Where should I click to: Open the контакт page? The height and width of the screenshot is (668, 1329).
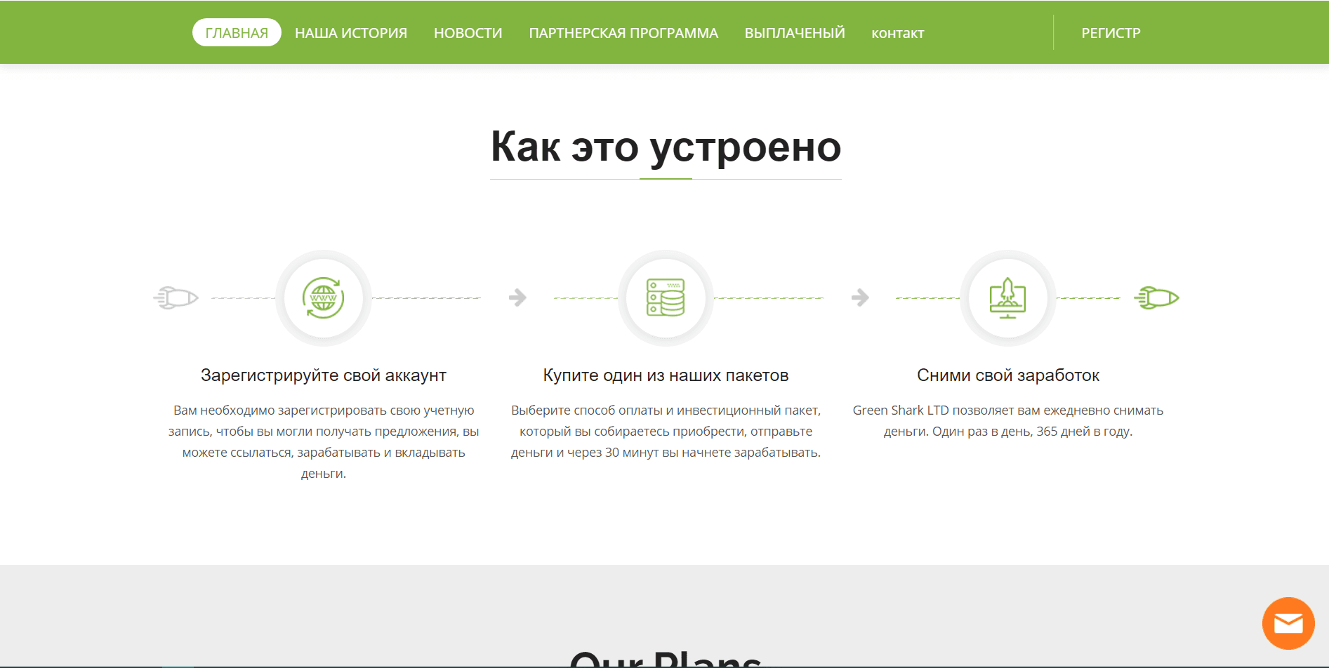pyautogui.click(x=897, y=32)
